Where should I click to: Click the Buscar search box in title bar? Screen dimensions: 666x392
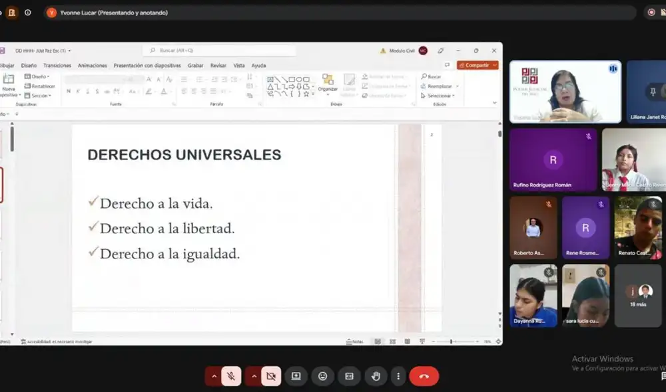pyautogui.click(x=219, y=50)
